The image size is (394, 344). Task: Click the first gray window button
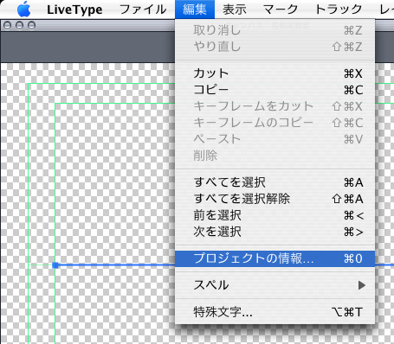8,26
